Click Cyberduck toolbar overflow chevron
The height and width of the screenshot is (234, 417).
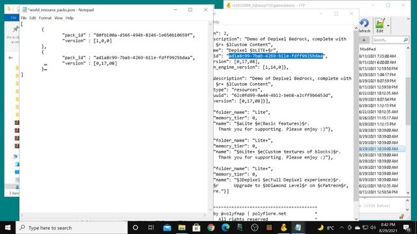point(409,19)
